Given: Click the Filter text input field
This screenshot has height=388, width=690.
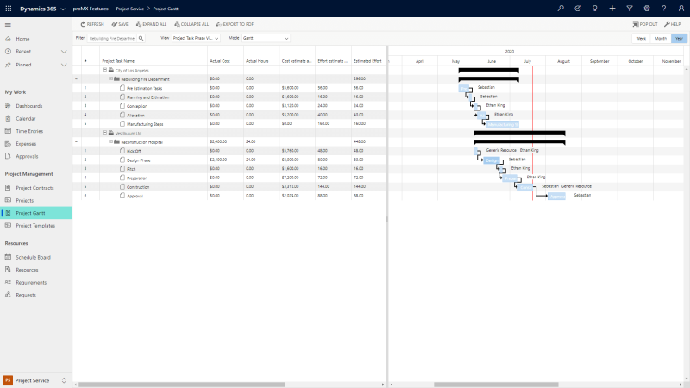Looking at the screenshot, I should point(111,38).
